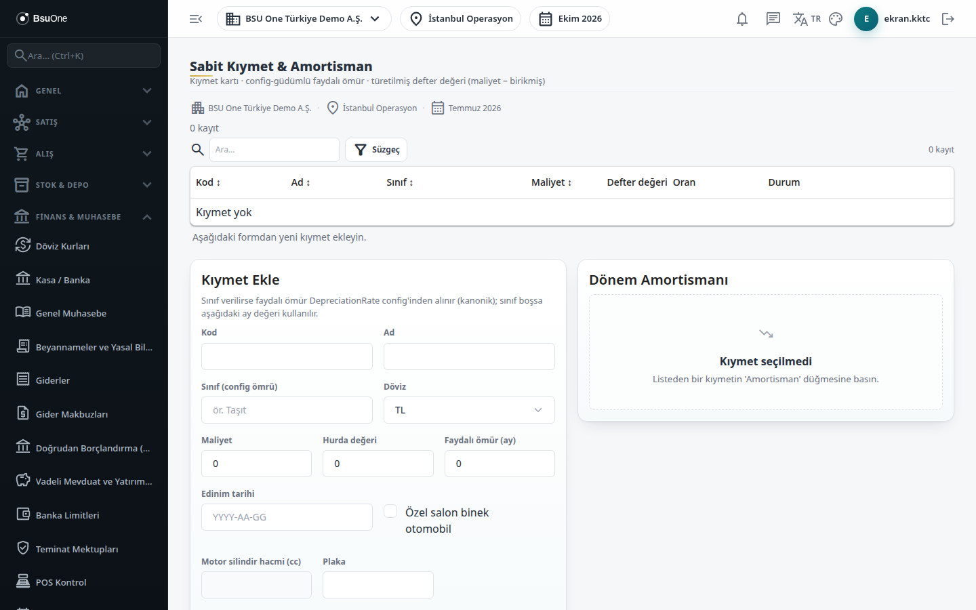Click the Edinim tarihi date field

pyautogui.click(x=287, y=517)
